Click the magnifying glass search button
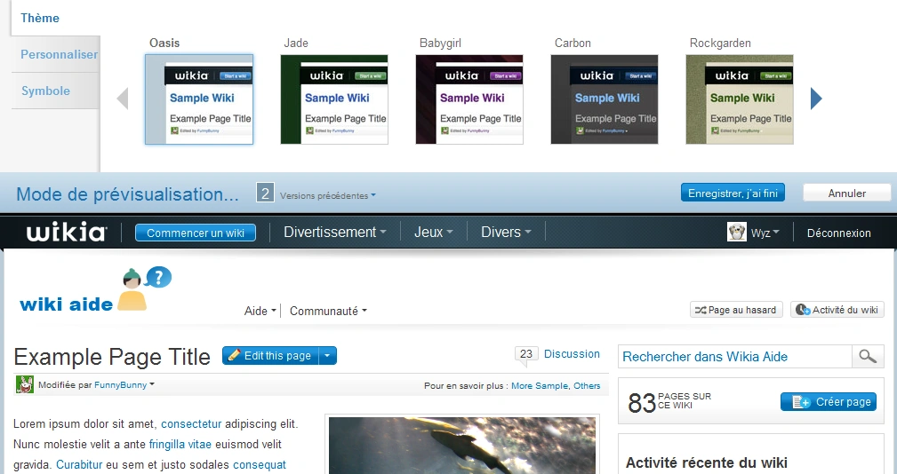Image resolution: width=897 pixels, height=474 pixels. [868, 357]
